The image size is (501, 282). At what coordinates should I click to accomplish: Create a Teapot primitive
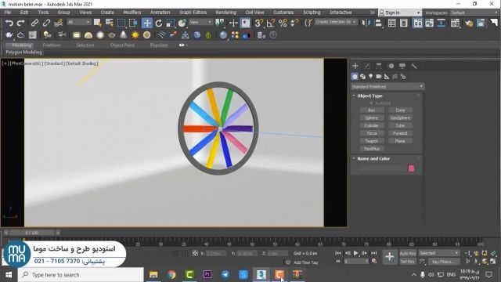[372, 141]
